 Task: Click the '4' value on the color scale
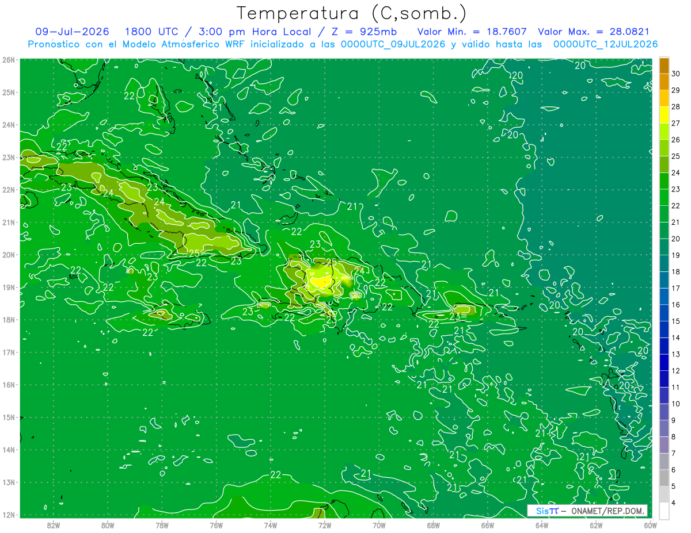[x=675, y=503]
